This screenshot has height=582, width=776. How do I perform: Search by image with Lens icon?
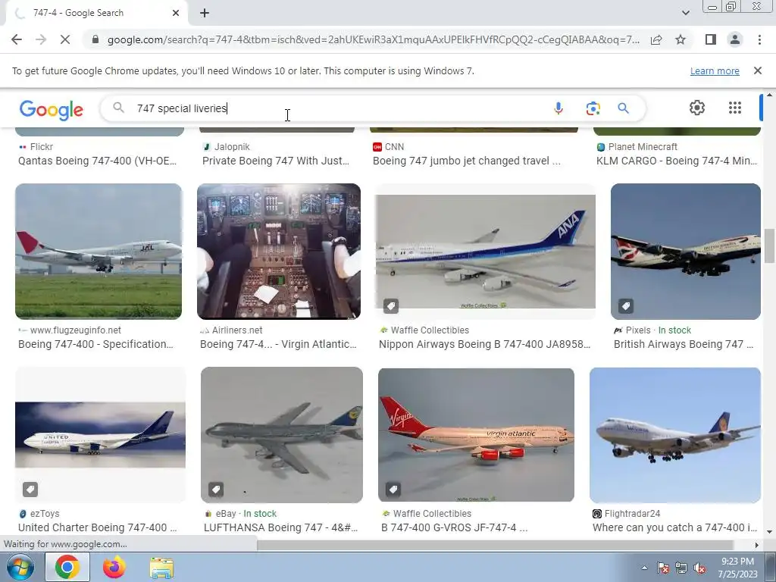click(x=593, y=108)
